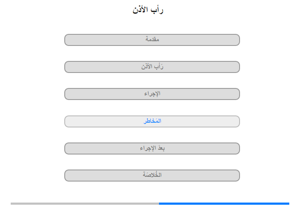Open the Procedure chapter labeled الإجراء
Viewport: 300px width, 206px height.
pos(152,94)
